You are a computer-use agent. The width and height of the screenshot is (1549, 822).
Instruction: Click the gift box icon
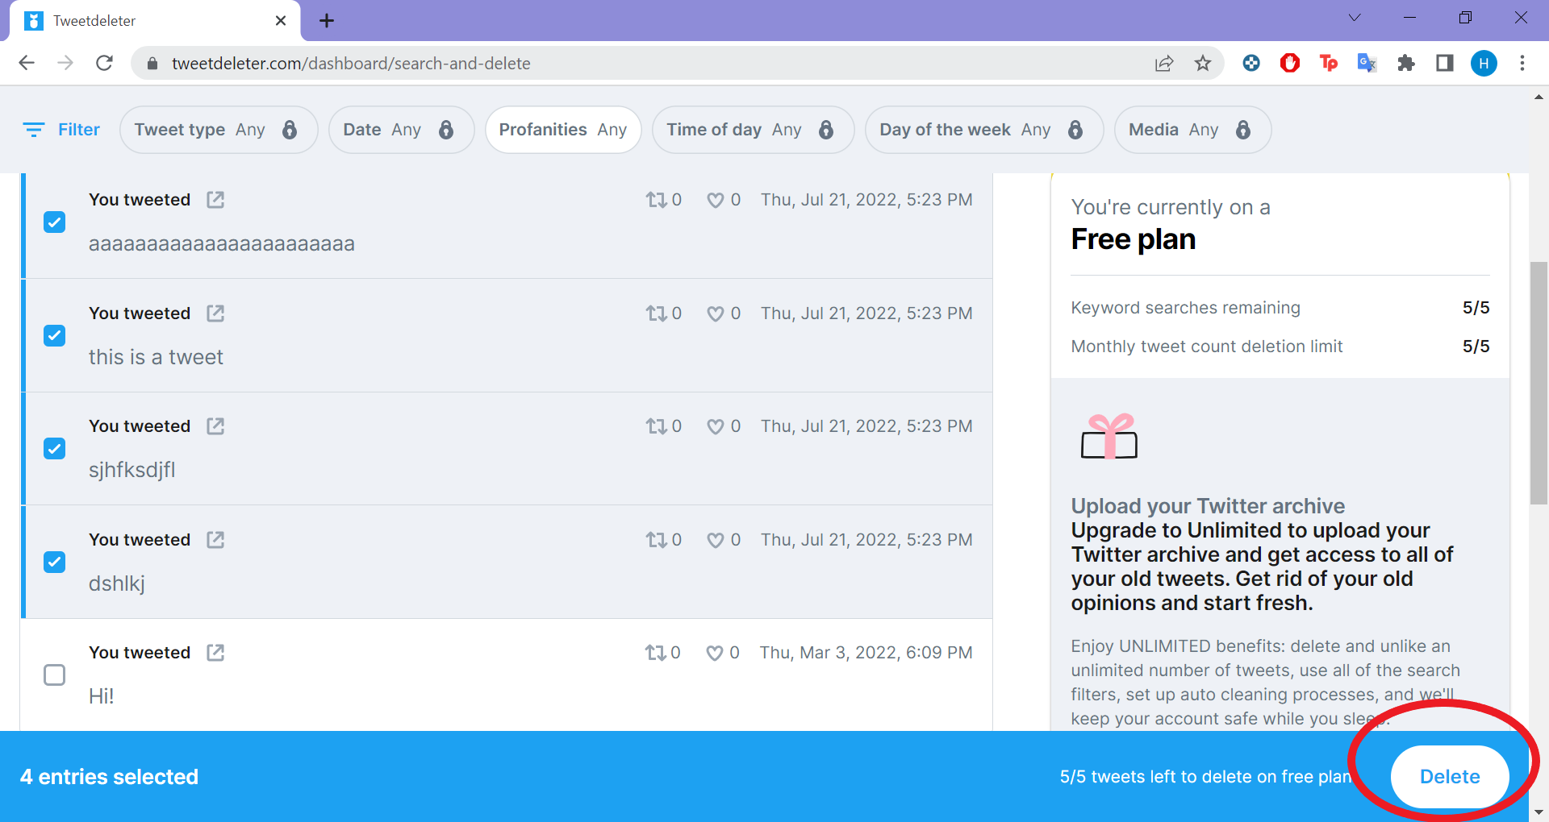1109,437
